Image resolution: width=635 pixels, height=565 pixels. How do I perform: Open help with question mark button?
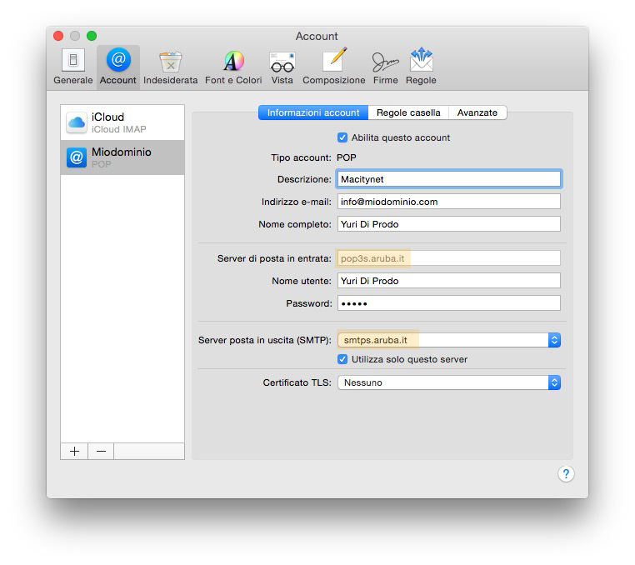tap(566, 473)
